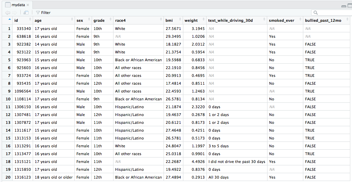Sort by the bmi column header

pyautogui.click(x=173, y=20)
